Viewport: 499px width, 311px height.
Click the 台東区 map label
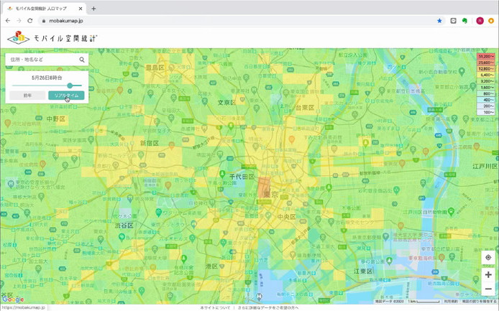point(305,108)
